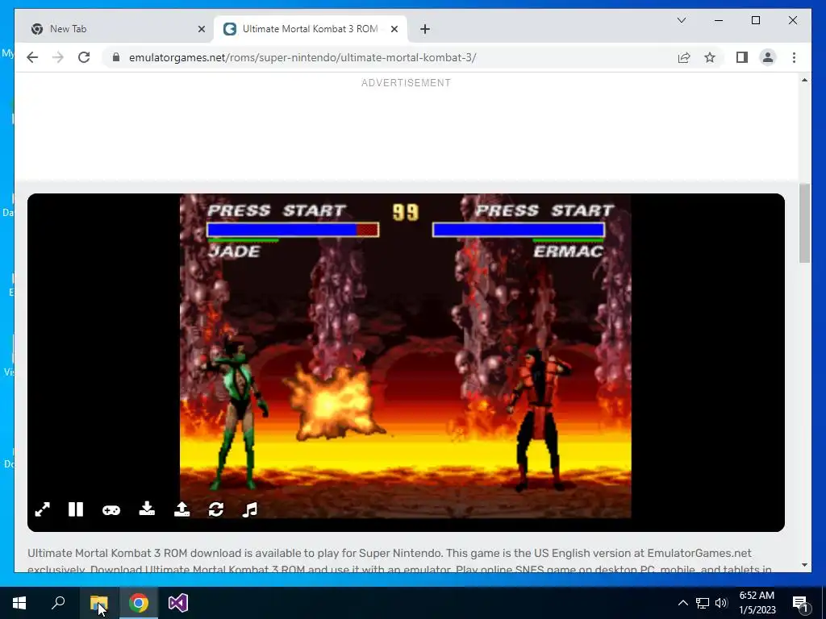Launch Visual Studio from the taskbar
This screenshot has height=619, width=826.
[x=178, y=603]
